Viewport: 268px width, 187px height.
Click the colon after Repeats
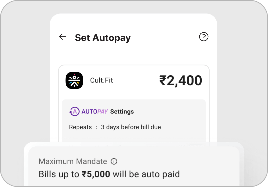click(x=97, y=127)
